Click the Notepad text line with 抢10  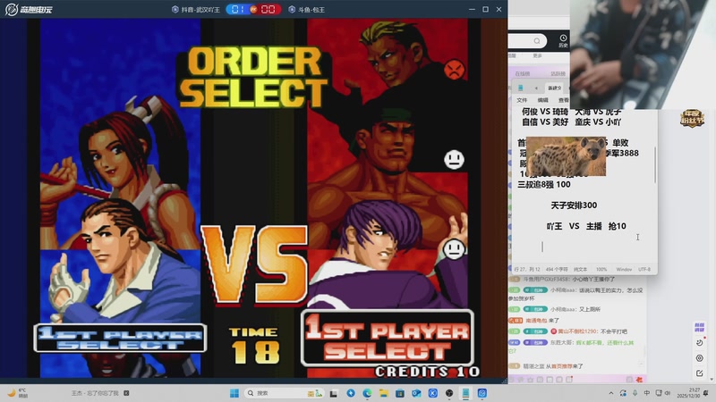coord(586,226)
